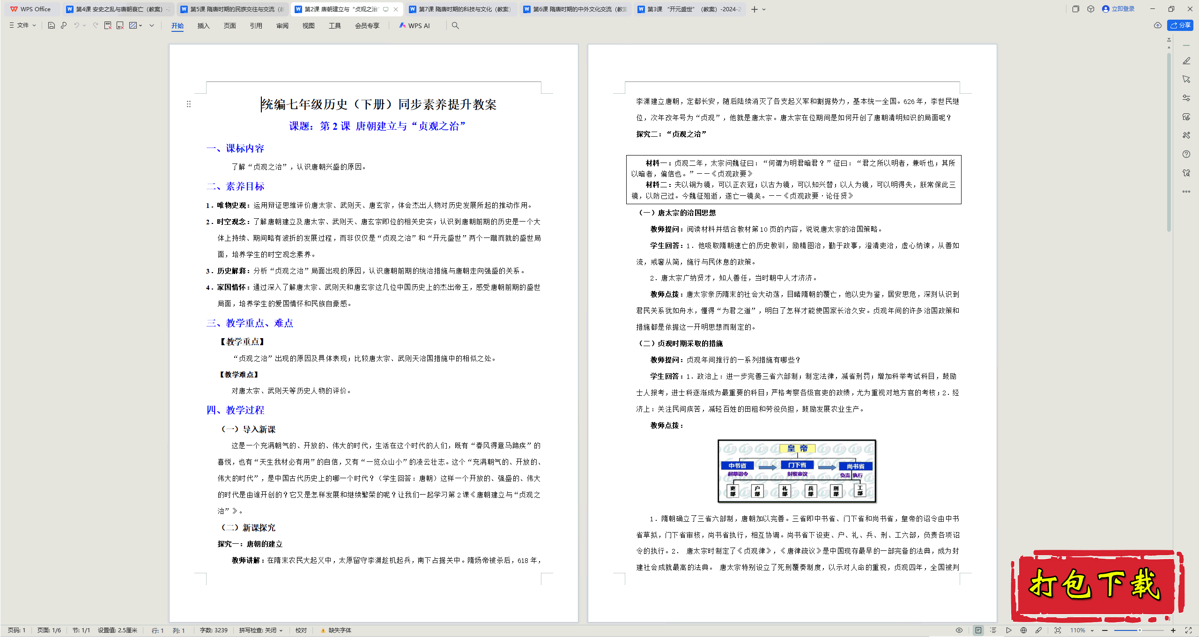Click the zoom out minus button

(x=1105, y=630)
